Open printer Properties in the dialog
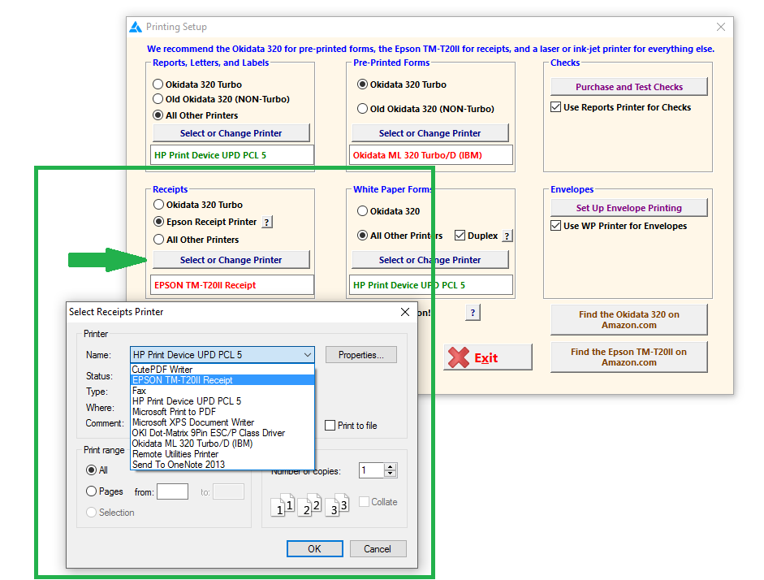Screen dimensions: 764x580 (x=361, y=355)
